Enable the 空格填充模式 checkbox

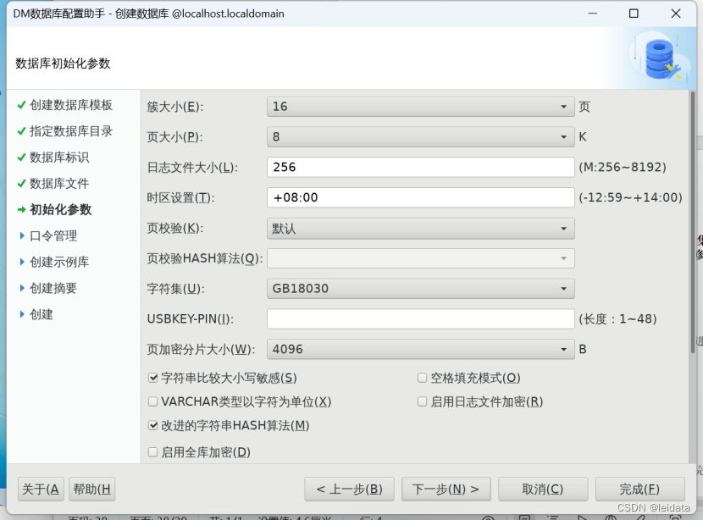[422, 378]
